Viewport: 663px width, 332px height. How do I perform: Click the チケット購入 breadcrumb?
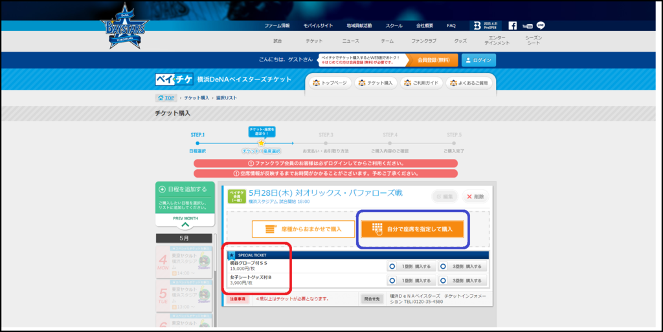tap(196, 98)
